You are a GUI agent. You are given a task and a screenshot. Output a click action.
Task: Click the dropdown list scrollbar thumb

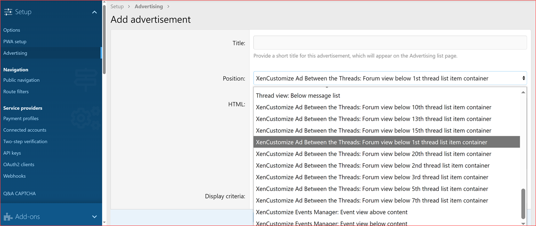523,203
